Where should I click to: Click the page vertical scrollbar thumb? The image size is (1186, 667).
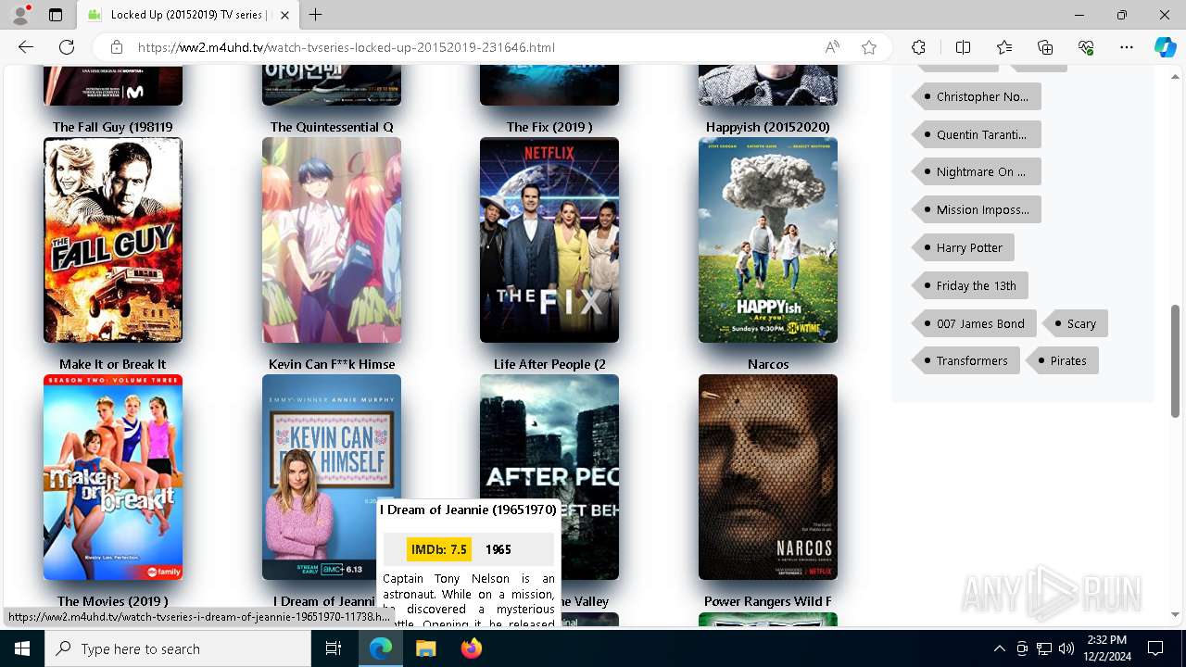point(1176,361)
